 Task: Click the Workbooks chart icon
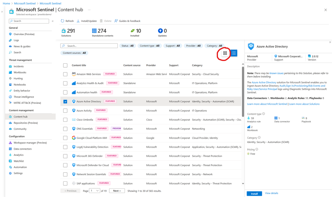click(x=10, y=72)
